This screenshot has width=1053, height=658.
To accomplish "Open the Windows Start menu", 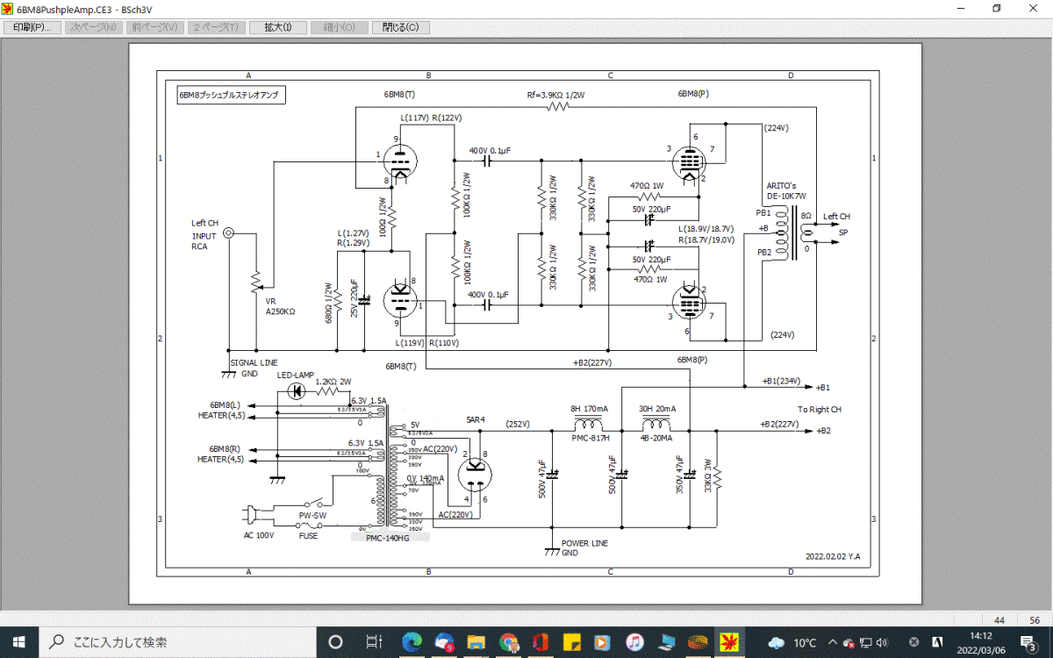I will (20, 642).
